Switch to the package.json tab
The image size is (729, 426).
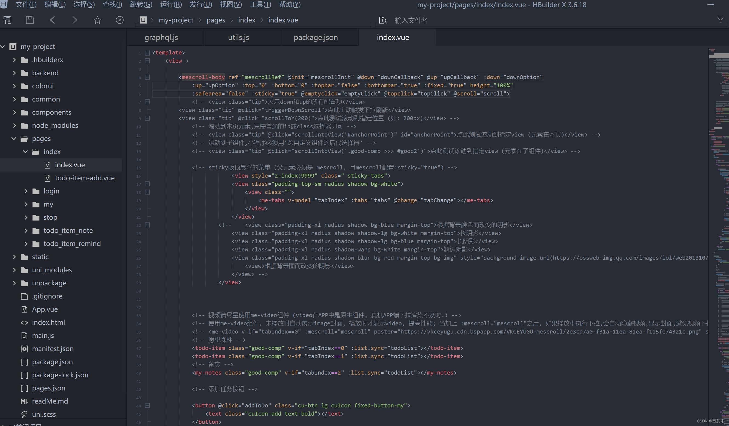pyautogui.click(x=316, y=37)
